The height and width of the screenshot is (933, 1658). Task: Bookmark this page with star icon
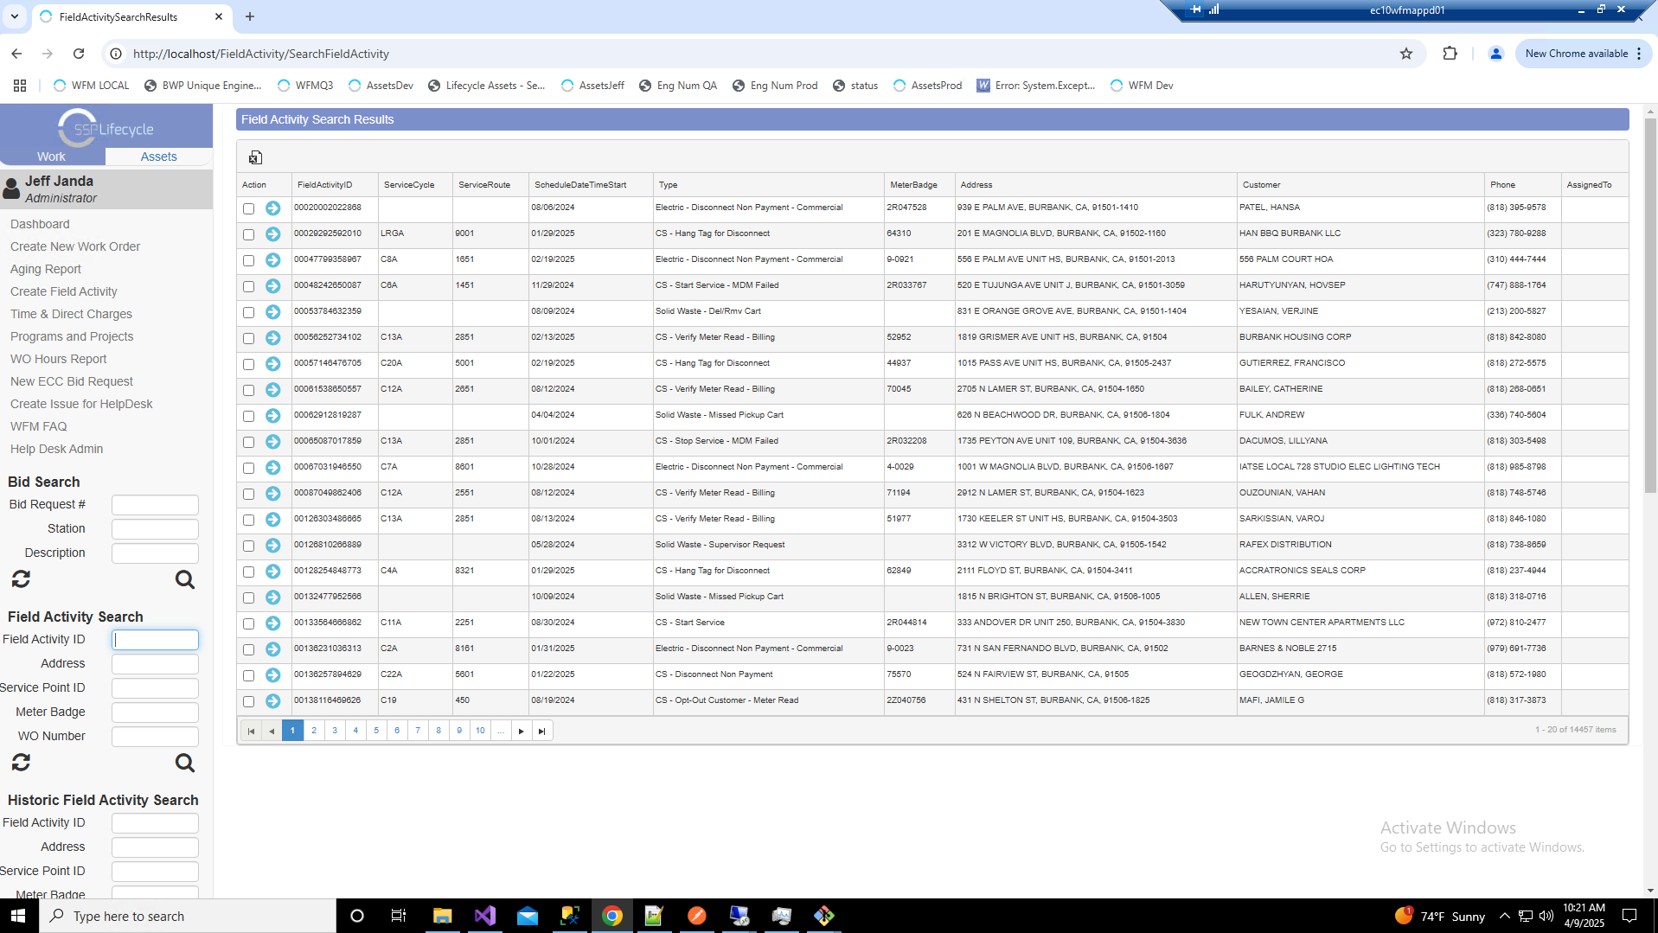point(1406,54)
